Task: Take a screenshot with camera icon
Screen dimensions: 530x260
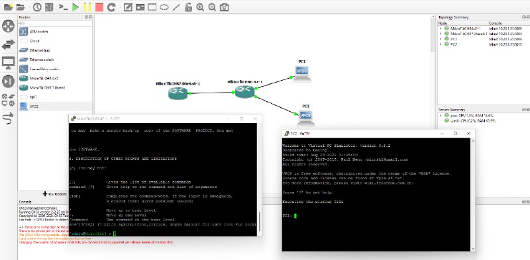Action: click(x=224, y=7)
